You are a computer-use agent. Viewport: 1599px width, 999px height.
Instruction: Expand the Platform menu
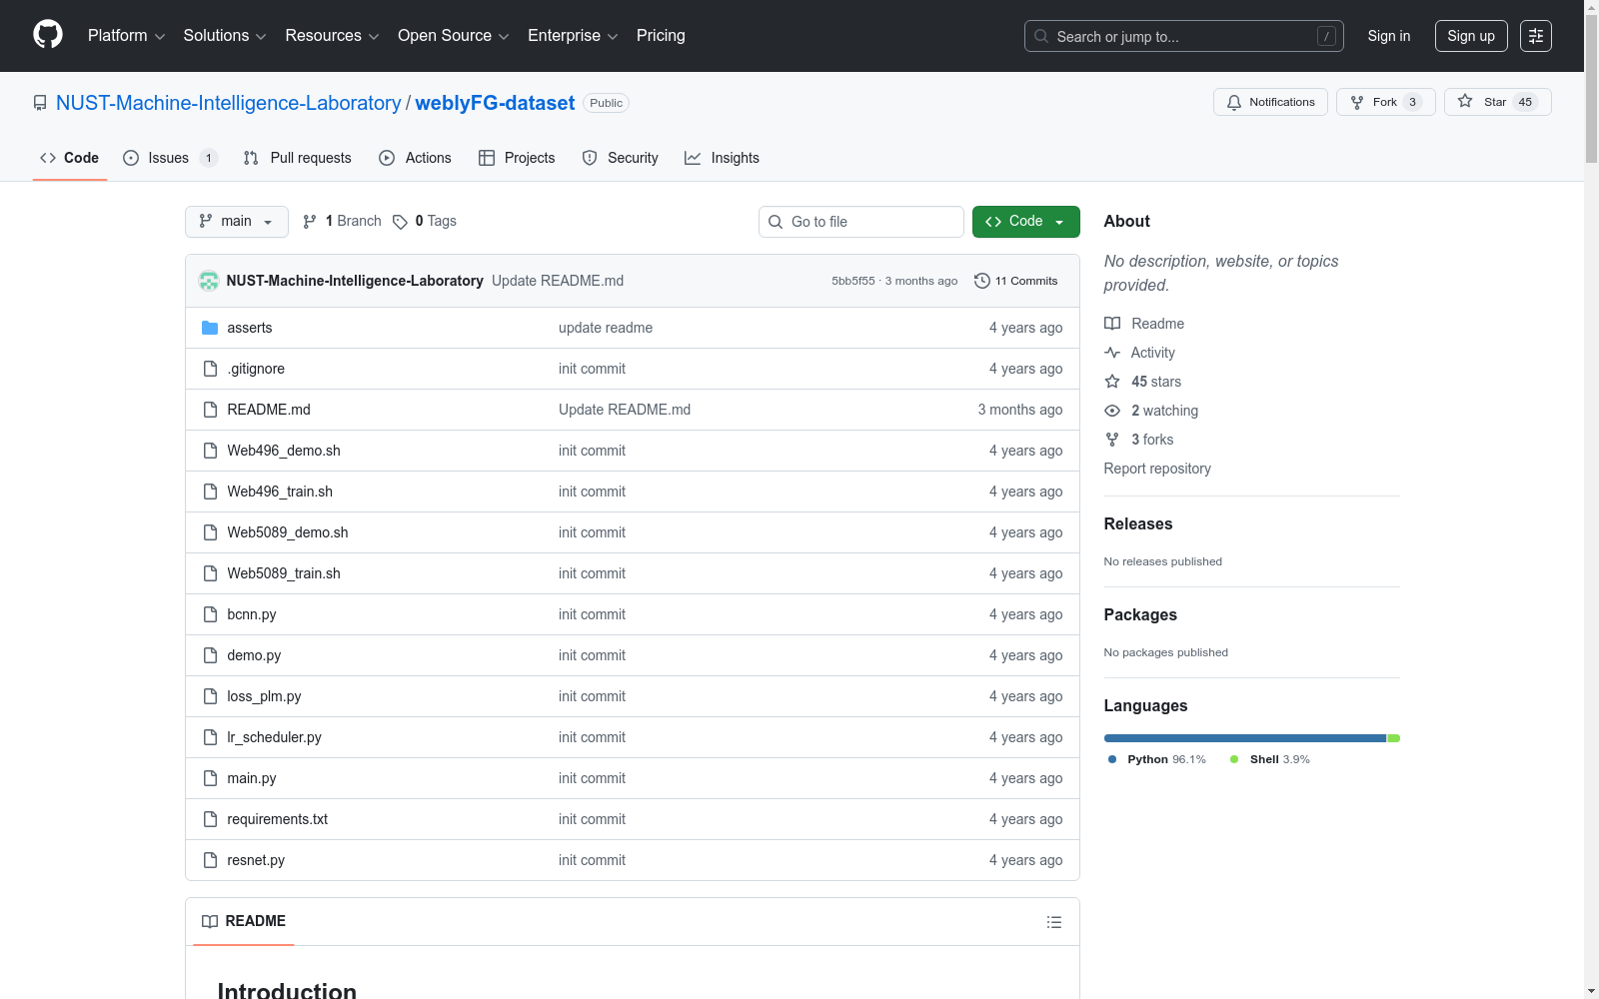[126, 36]
